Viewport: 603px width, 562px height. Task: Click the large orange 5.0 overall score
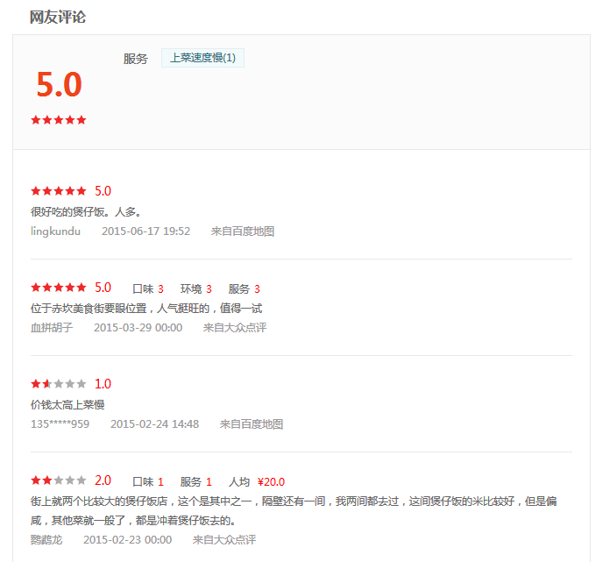click(x=59, y=84)
